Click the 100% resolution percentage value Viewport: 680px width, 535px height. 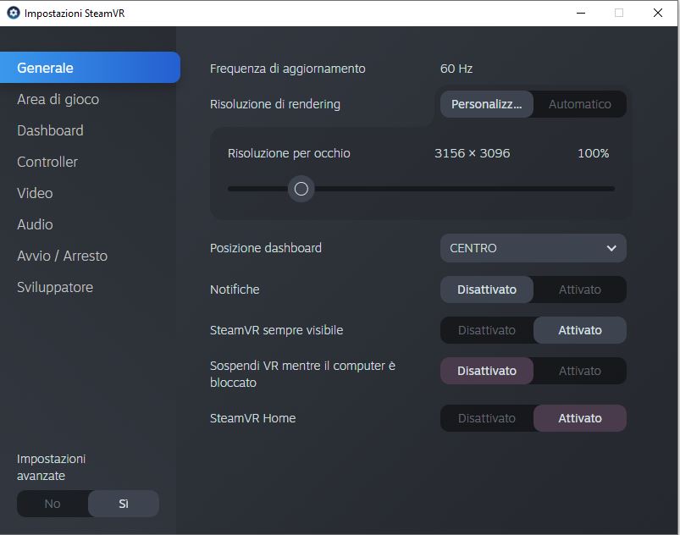point(594,153)
